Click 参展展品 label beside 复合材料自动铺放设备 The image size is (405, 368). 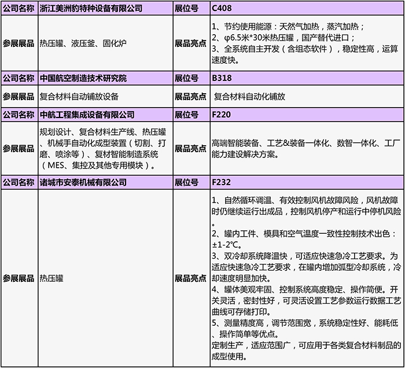pyautogui.click(x=19, y=96)
